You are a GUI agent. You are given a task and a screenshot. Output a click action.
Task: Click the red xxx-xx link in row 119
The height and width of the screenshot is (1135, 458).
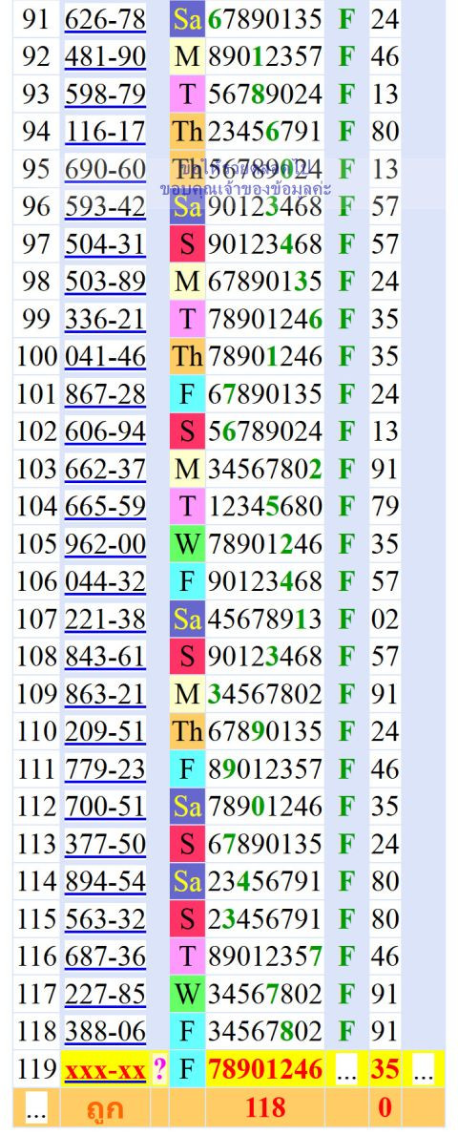pos(106,1069)
